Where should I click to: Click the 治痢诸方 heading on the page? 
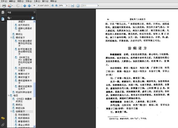137,48
